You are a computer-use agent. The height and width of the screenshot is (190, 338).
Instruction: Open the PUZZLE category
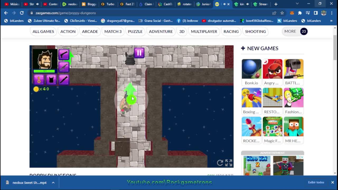pos(135,31)
